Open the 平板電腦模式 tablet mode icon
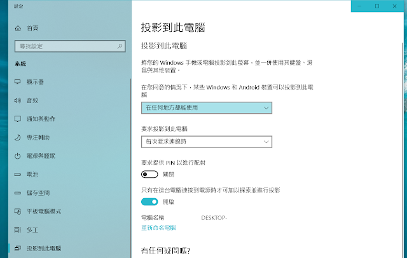 (17, 212)
